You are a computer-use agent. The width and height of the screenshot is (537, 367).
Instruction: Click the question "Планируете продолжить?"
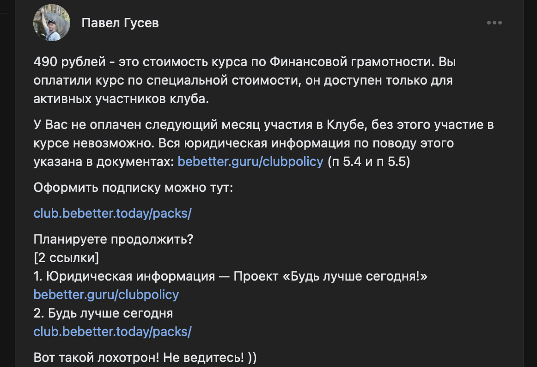[x=113, y=239]
